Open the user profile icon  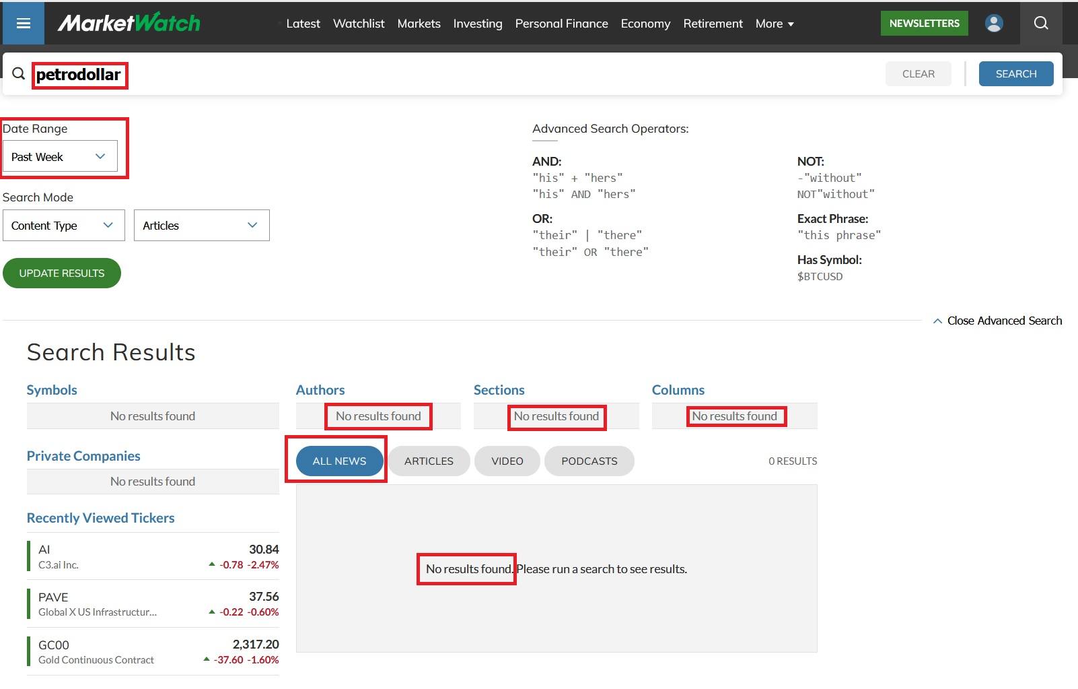993,24
